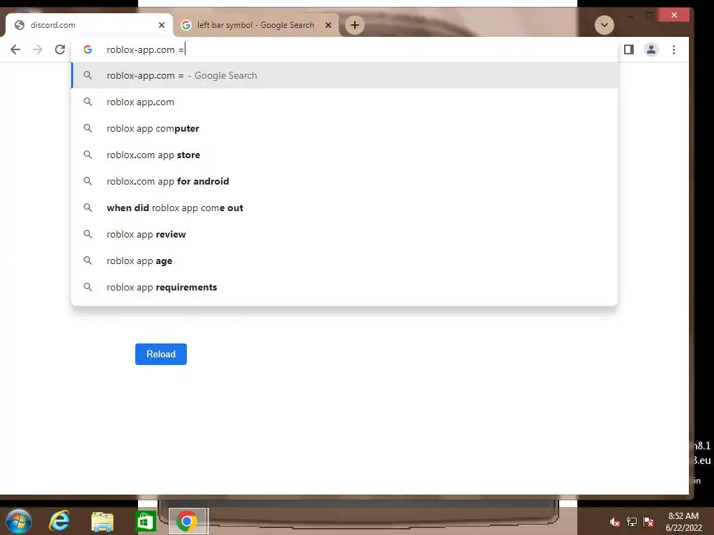Close the discord.com tab

tap(162, 25)
